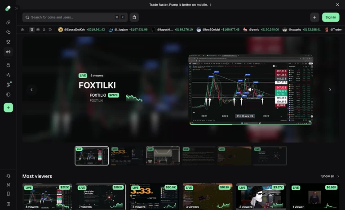Open the $3.37K stream card with 2 viewers

coord(261,197)
